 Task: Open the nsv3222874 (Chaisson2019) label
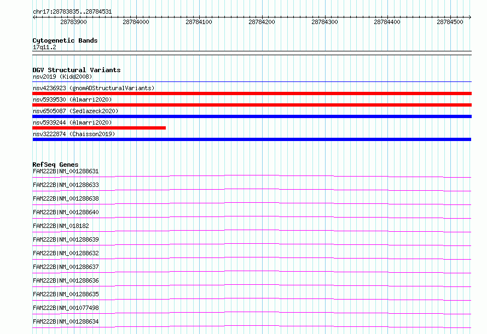(74, 134)
